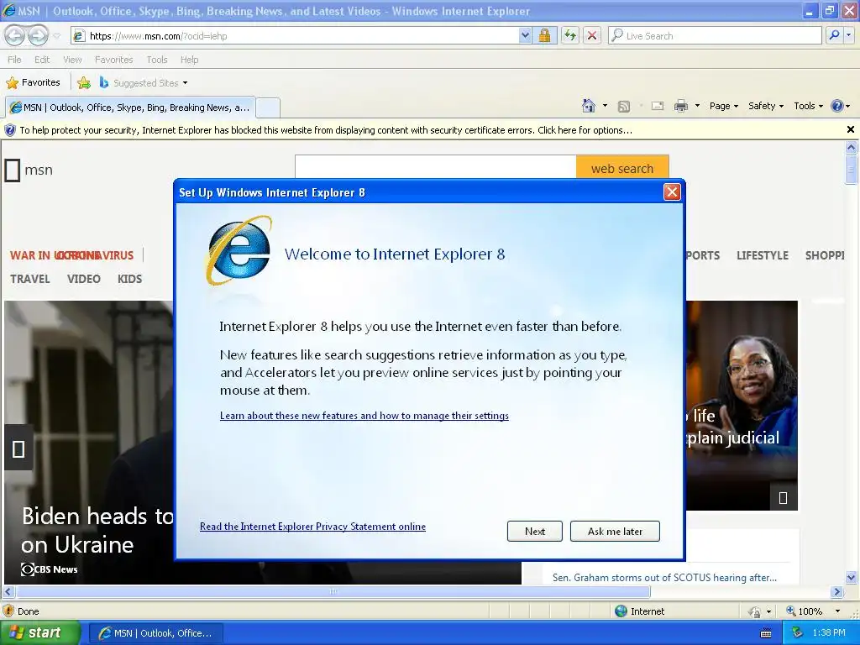Click the Refresh page icon
This screenshot has height=645, width=860.
(570, 35)
